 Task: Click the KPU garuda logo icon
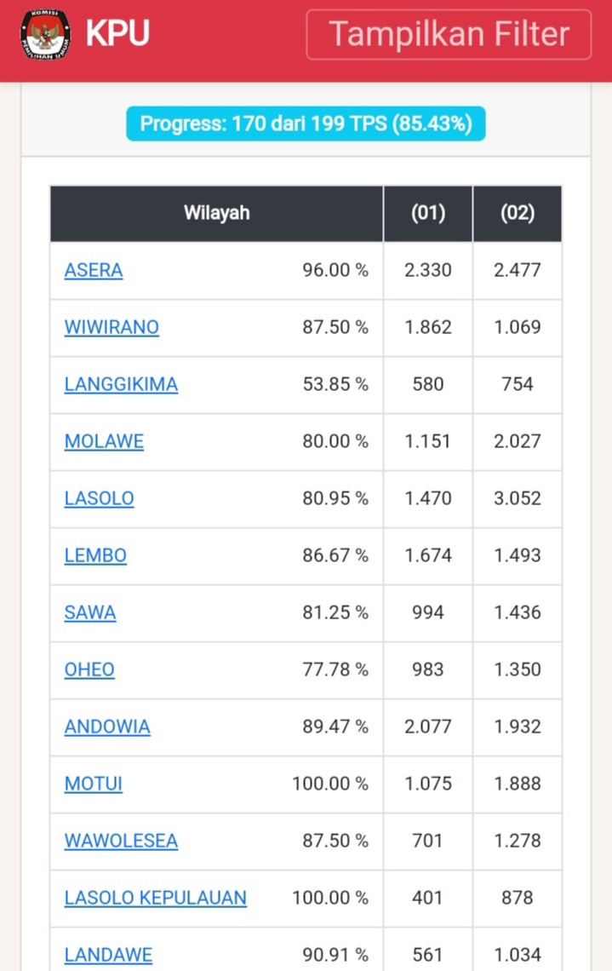45,34
